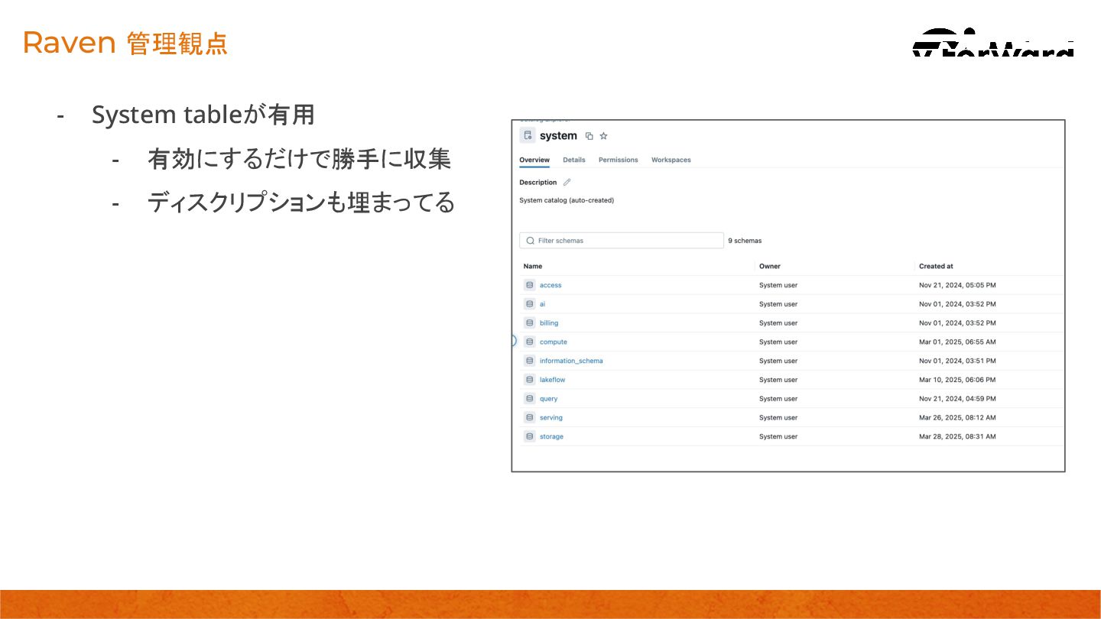Select 'Mar 01, 2025, 06:55 AM' date
Image resolution: width=1101 pixels, height=619 pixels.
click(957, 342)
